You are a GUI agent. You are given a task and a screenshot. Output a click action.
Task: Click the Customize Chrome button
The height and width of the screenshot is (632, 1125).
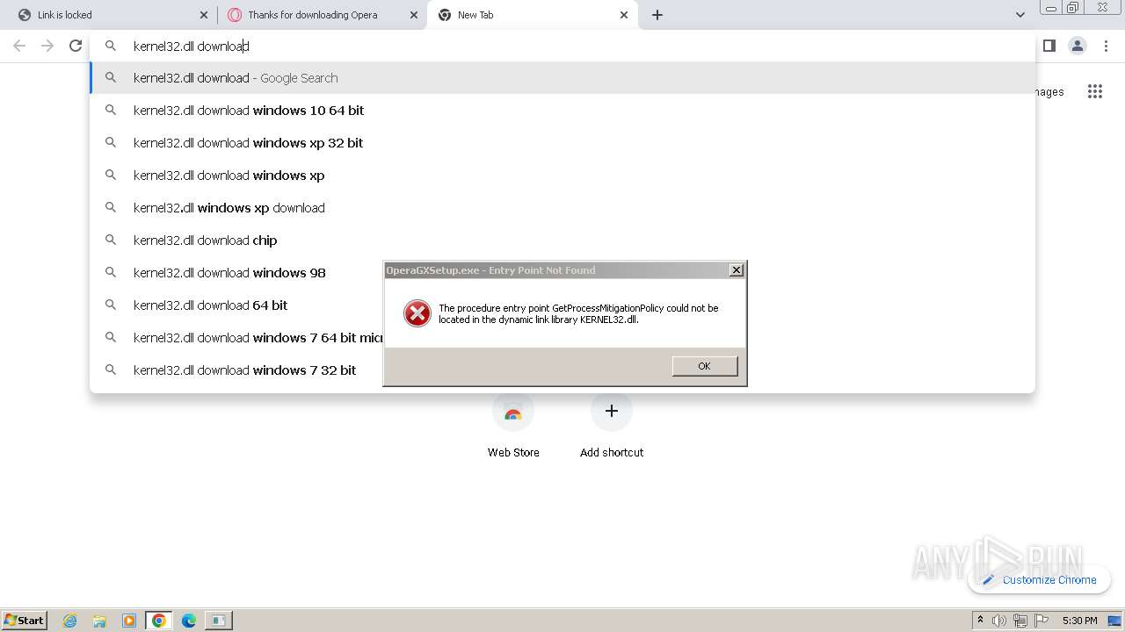pos(1040,579)
